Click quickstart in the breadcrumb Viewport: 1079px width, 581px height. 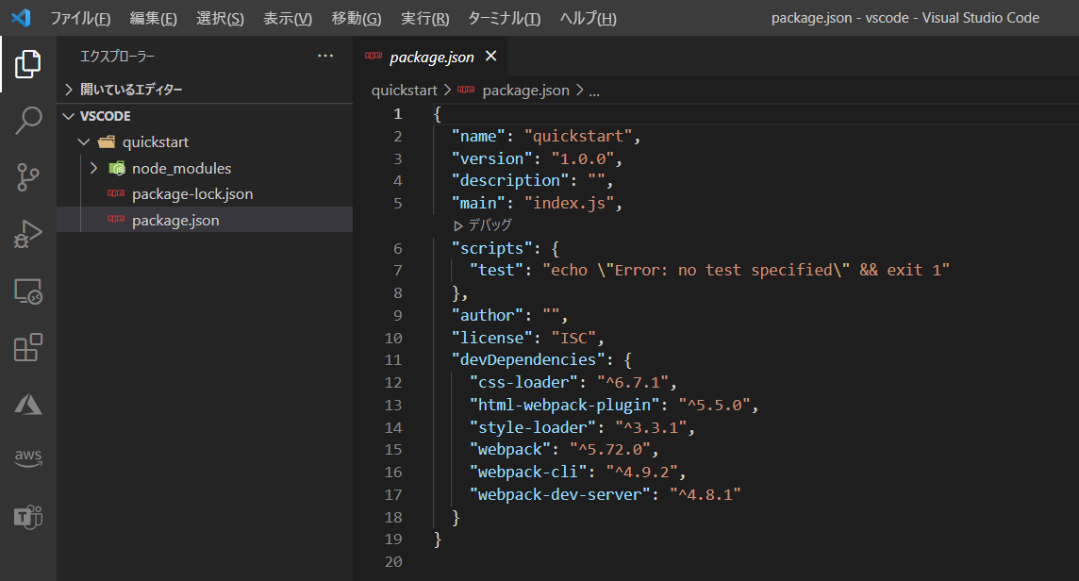click(404, 91)
